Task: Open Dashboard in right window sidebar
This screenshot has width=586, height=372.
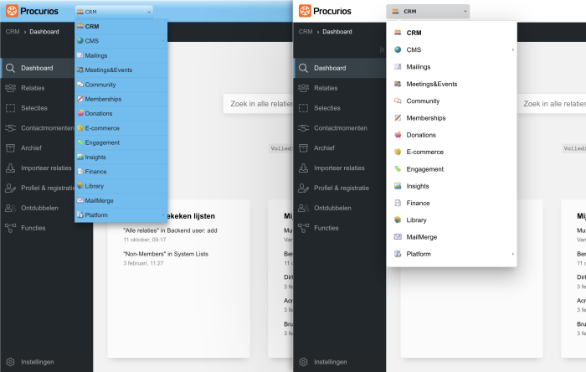Action: [340, 68]
